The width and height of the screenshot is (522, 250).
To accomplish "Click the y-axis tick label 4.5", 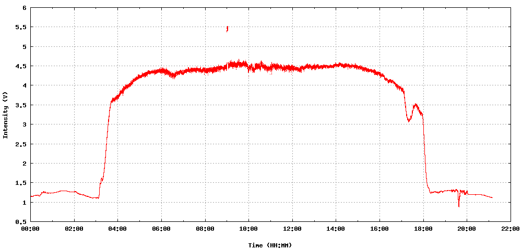I will tap(21, 66).
